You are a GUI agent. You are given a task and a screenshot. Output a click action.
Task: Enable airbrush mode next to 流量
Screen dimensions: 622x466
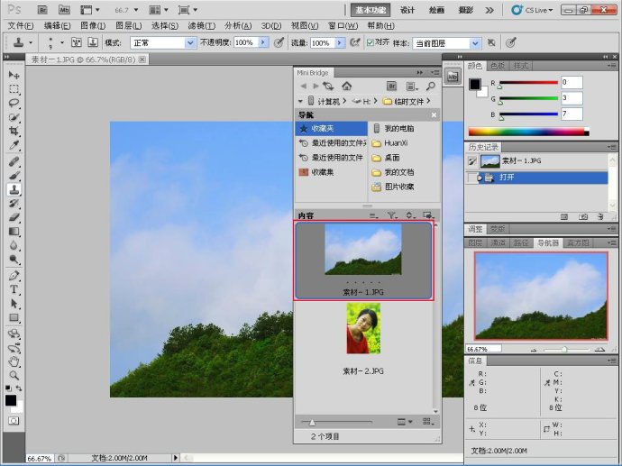(x=355, y=42)
